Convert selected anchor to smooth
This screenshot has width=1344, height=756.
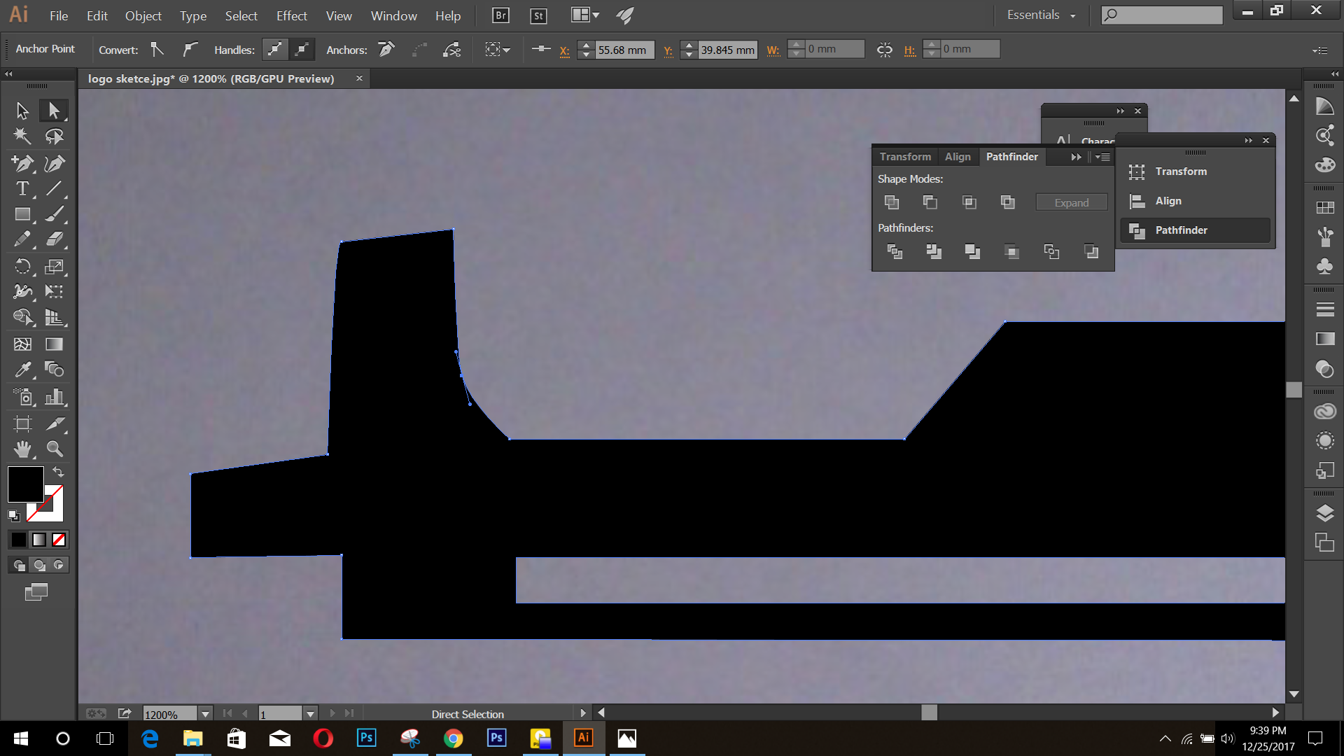(x=190, y=49)
